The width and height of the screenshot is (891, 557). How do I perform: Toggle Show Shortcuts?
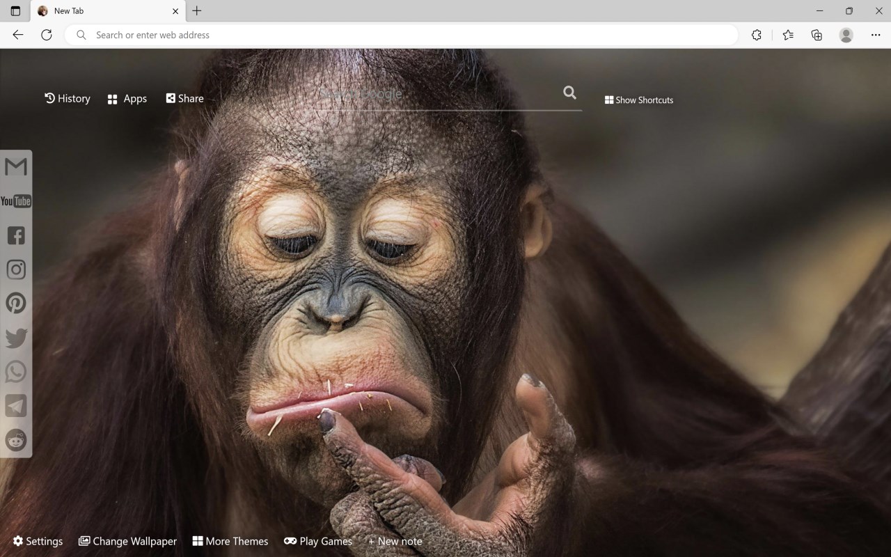[639, 100]
